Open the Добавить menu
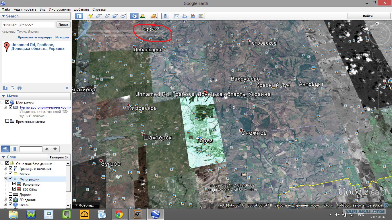The image size is (392, 220). coord(81,9)
